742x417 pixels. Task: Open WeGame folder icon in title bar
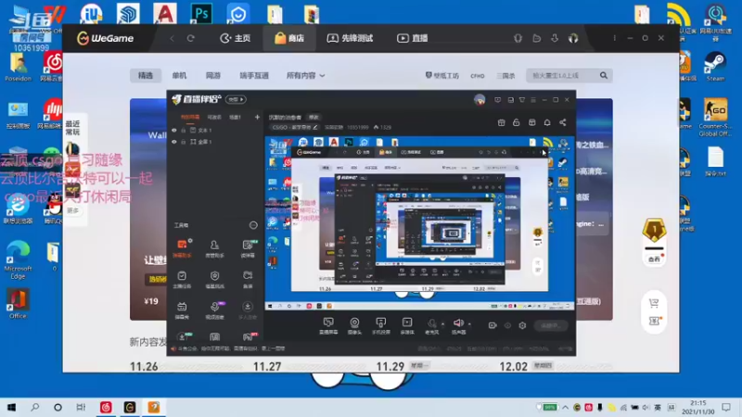[537, 38]
